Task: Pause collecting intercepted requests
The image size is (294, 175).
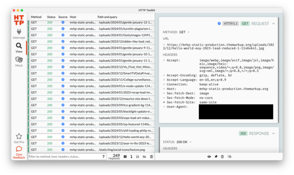Action: coord(125,157)
